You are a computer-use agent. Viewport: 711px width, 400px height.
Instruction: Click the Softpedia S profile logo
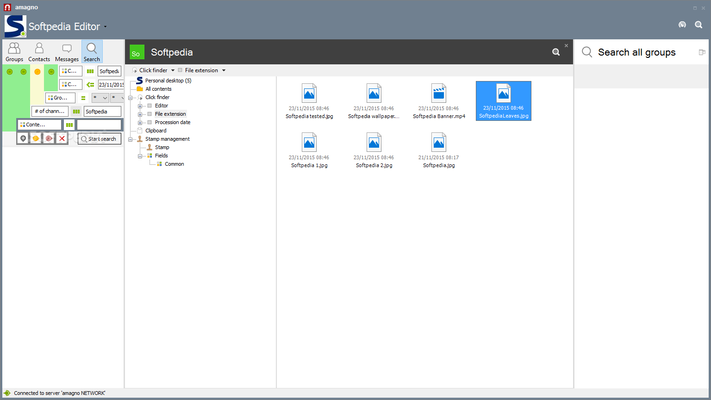click(x=15, y=26)
